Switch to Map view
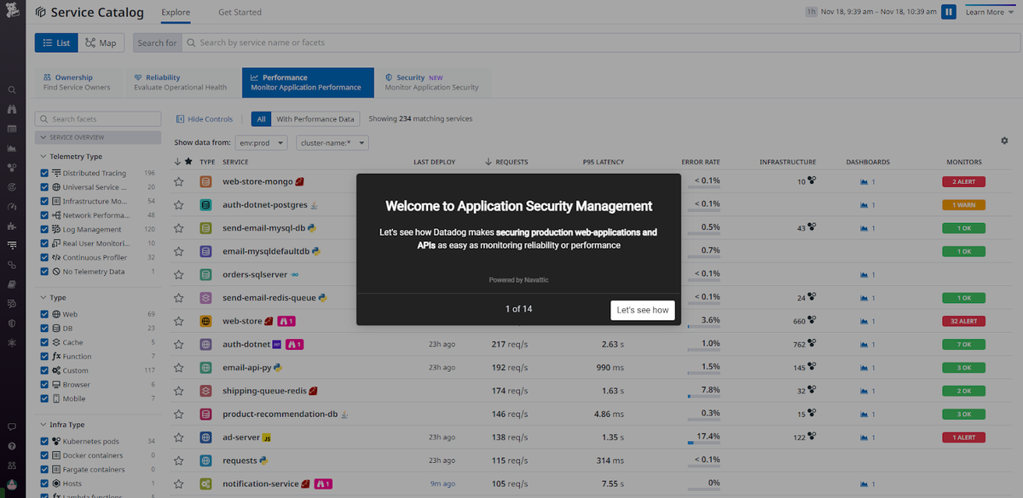The height and width of the screenshot is (498, 1023). click(101, 43)
